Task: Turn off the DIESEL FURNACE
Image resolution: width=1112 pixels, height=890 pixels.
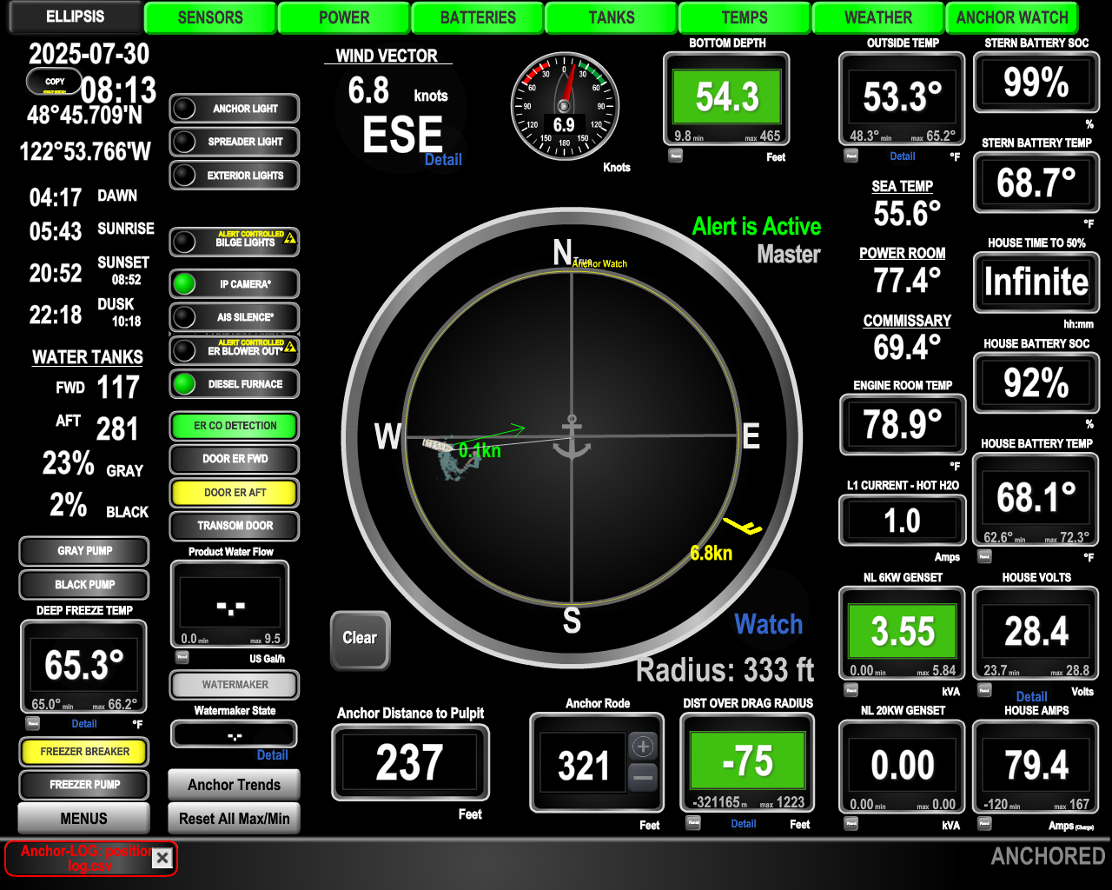Action: (x=235, y=384)
